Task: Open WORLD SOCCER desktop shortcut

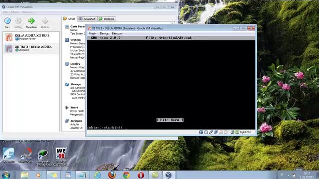Action: point(61,157)
